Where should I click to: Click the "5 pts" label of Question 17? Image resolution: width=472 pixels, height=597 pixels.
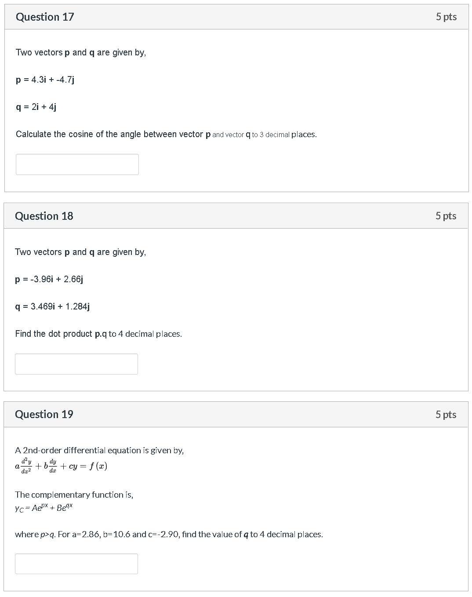(x=446, y=17)
